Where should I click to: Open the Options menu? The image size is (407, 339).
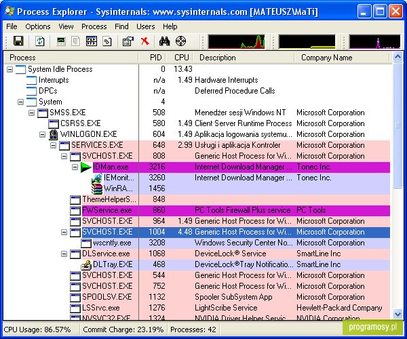click(x=38, y=26)
